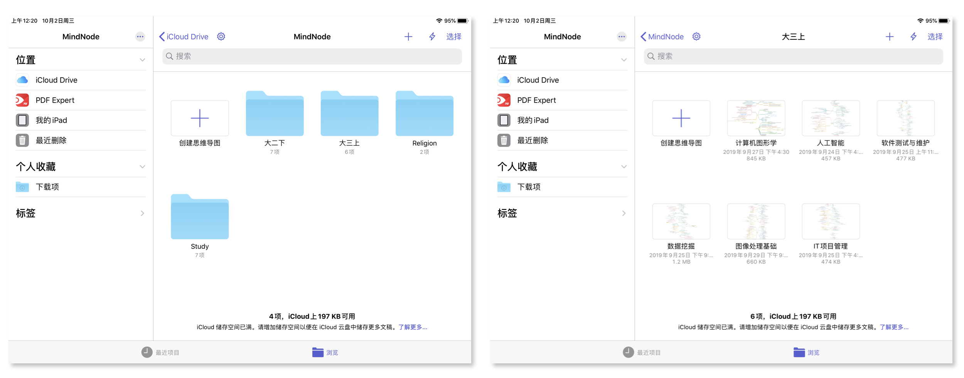Open the IT项目管理 mind map
This screenshot has height=378, width=964.
[831, 221]
